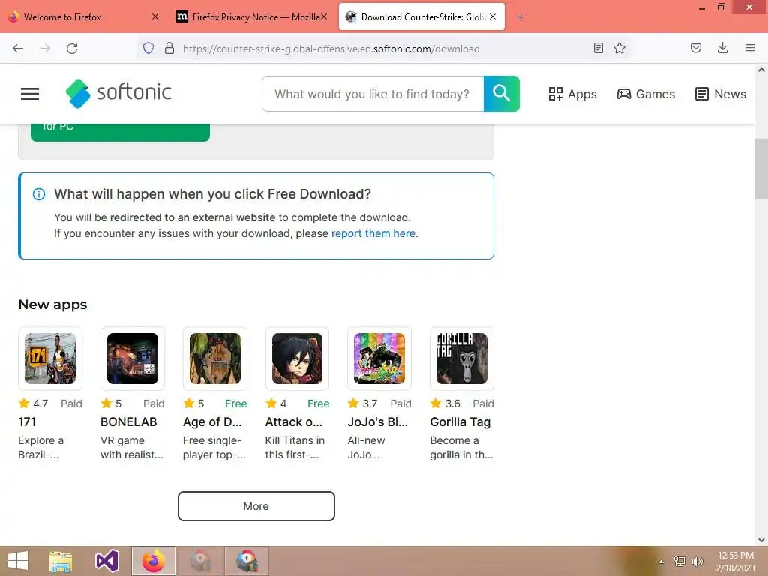Image resolution: width=768 pixels, height=576 pixels.
Task: Launch Visual Studio from the taskbar
Action: pos(107,561)
